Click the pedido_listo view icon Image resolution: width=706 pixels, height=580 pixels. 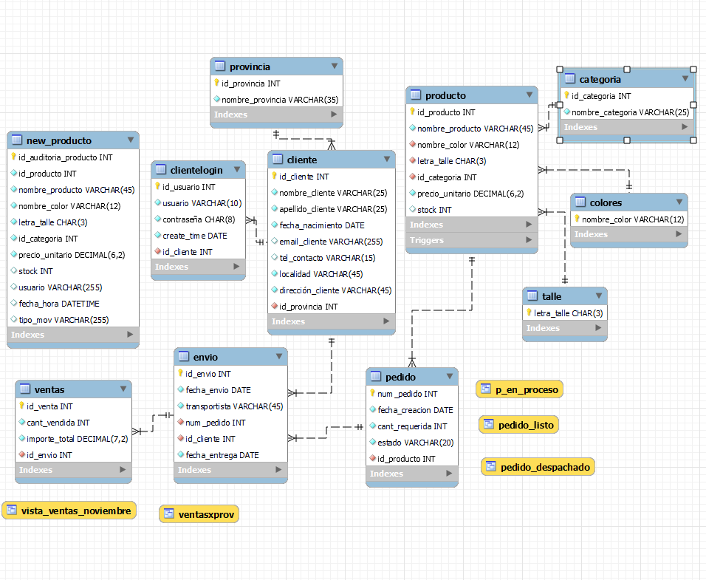point(489,424)
